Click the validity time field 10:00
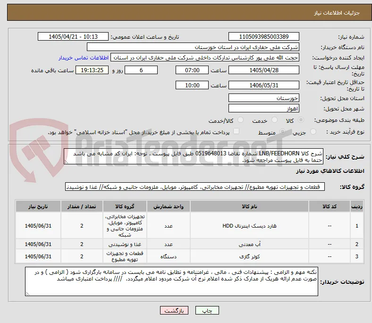The width and height of the screenshot is (372, 323). pyautogui.click(x=192, y=85)
